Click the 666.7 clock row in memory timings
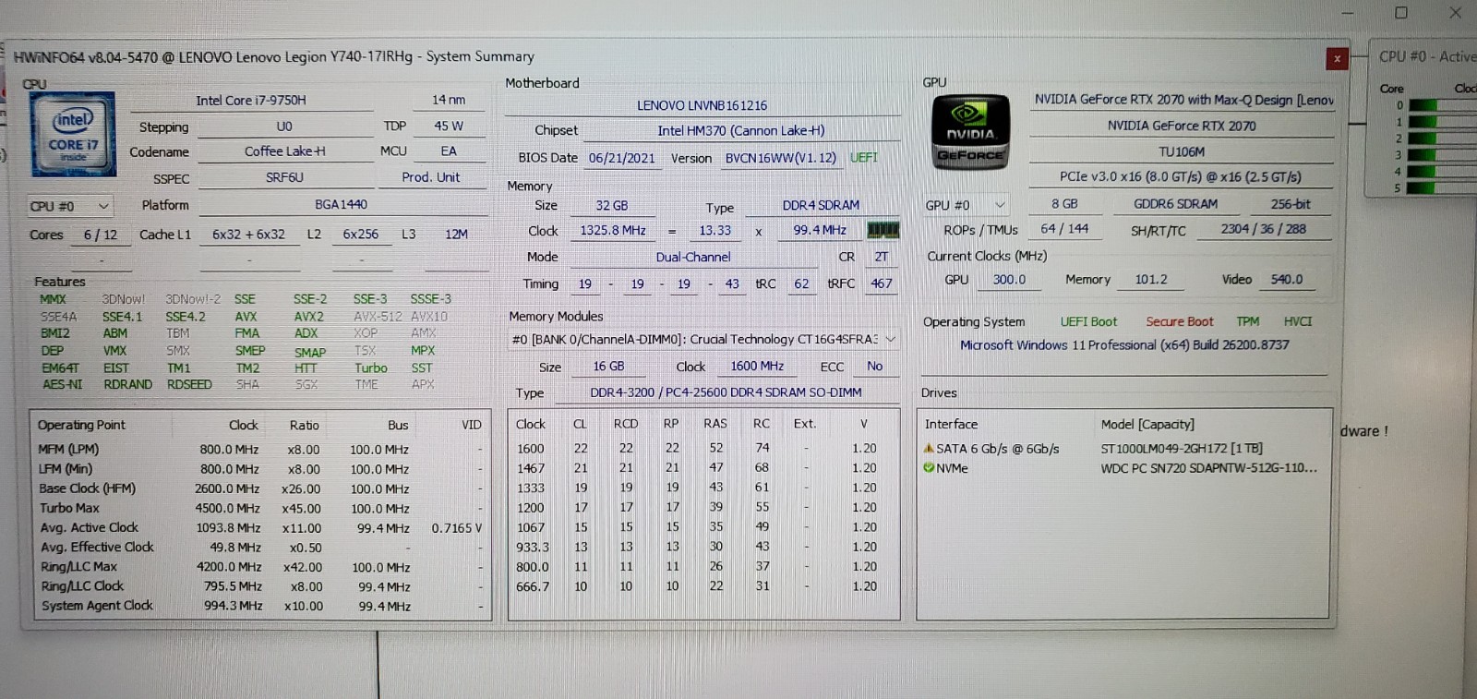Screen dimensions: 1477x699 coord(702,586)
